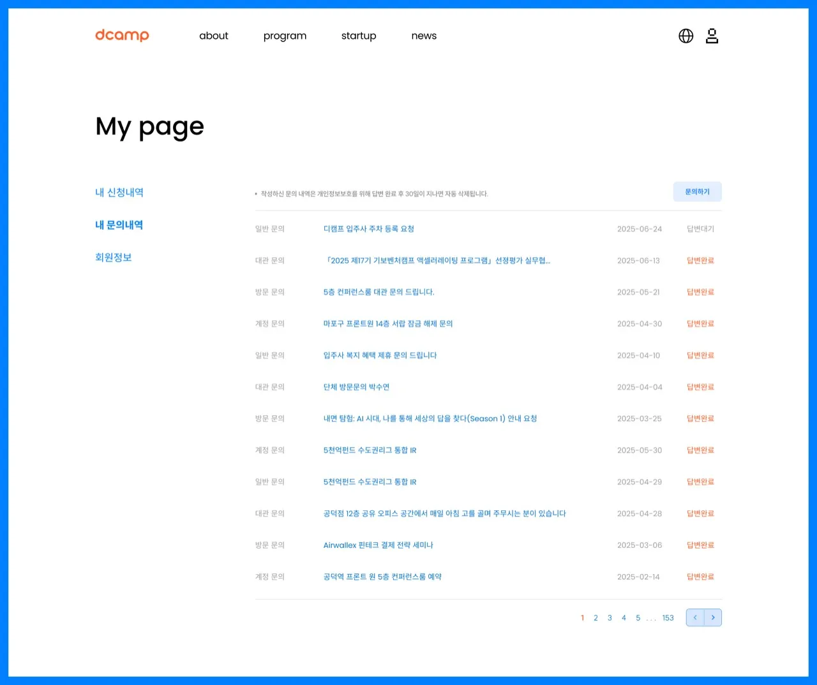Open the startup menu
The width and height of the screenshot is (817, 685).
(359, 36)
